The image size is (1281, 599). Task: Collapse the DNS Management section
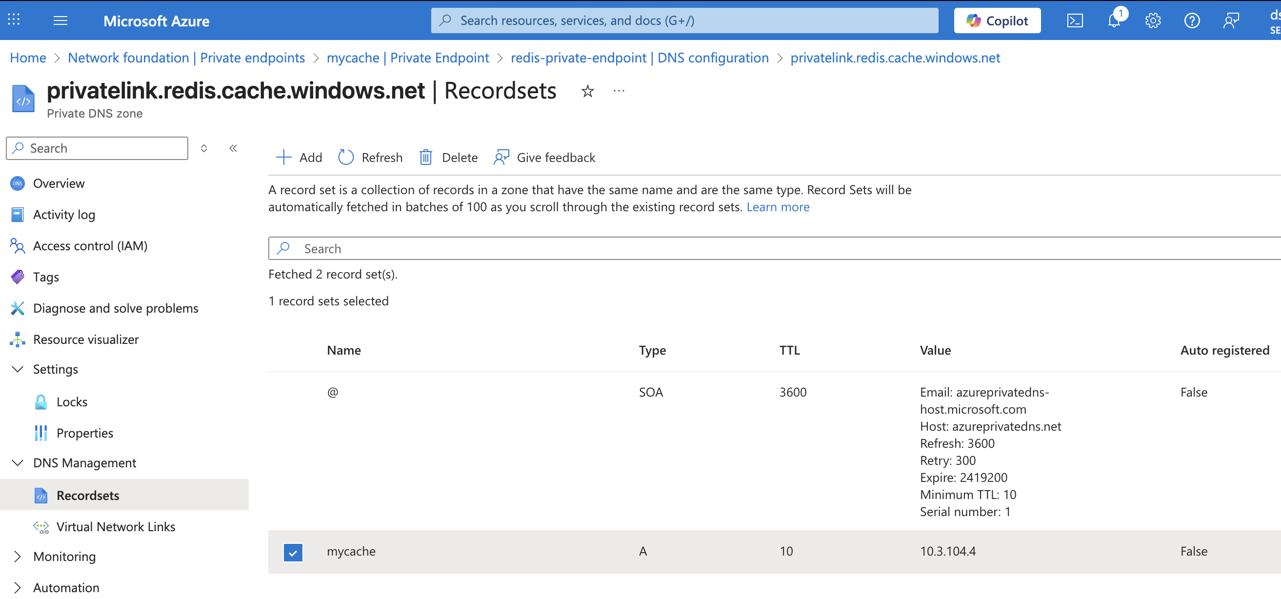(18, 463)
